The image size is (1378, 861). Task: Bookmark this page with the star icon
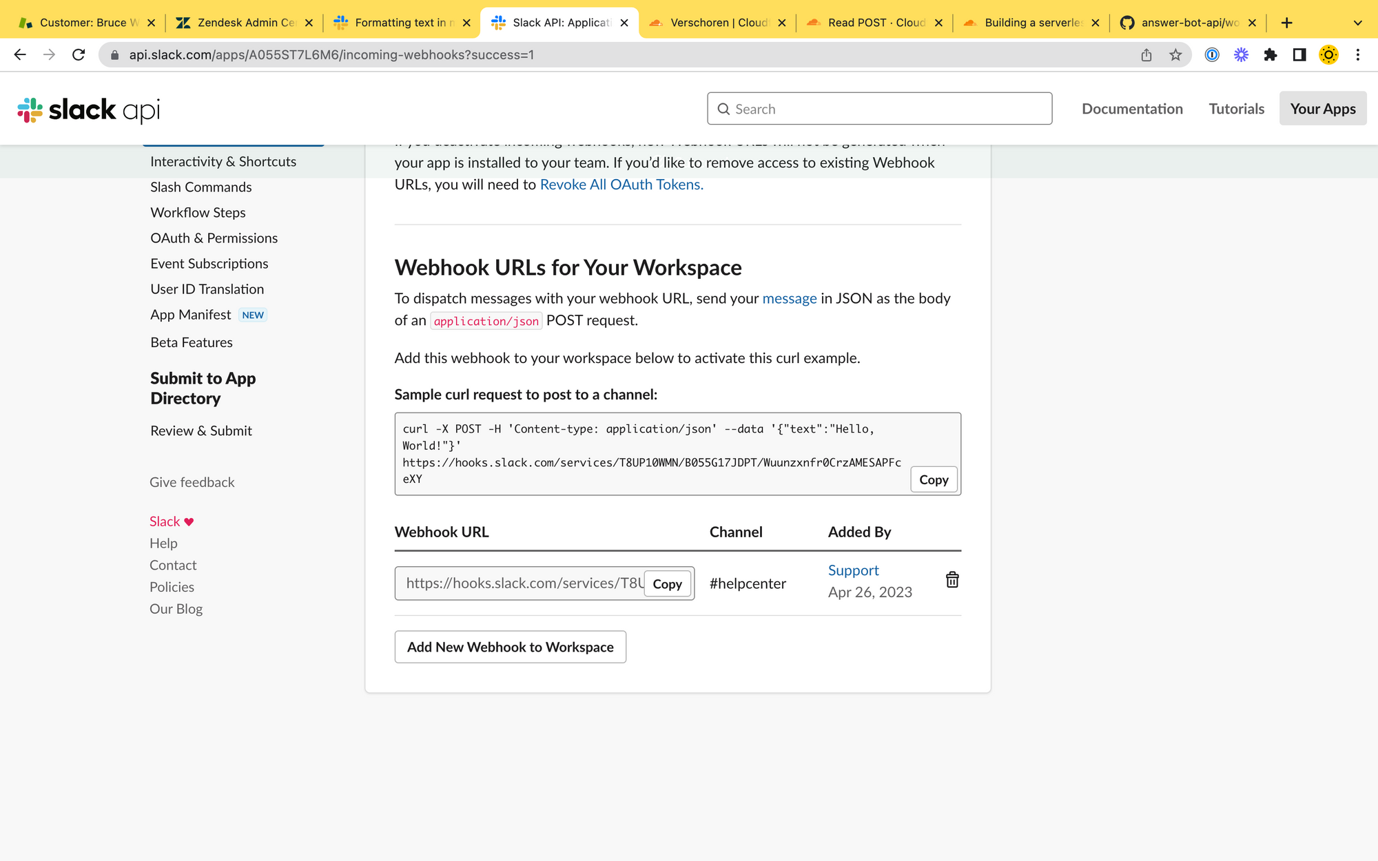[x=1175, y=55]
